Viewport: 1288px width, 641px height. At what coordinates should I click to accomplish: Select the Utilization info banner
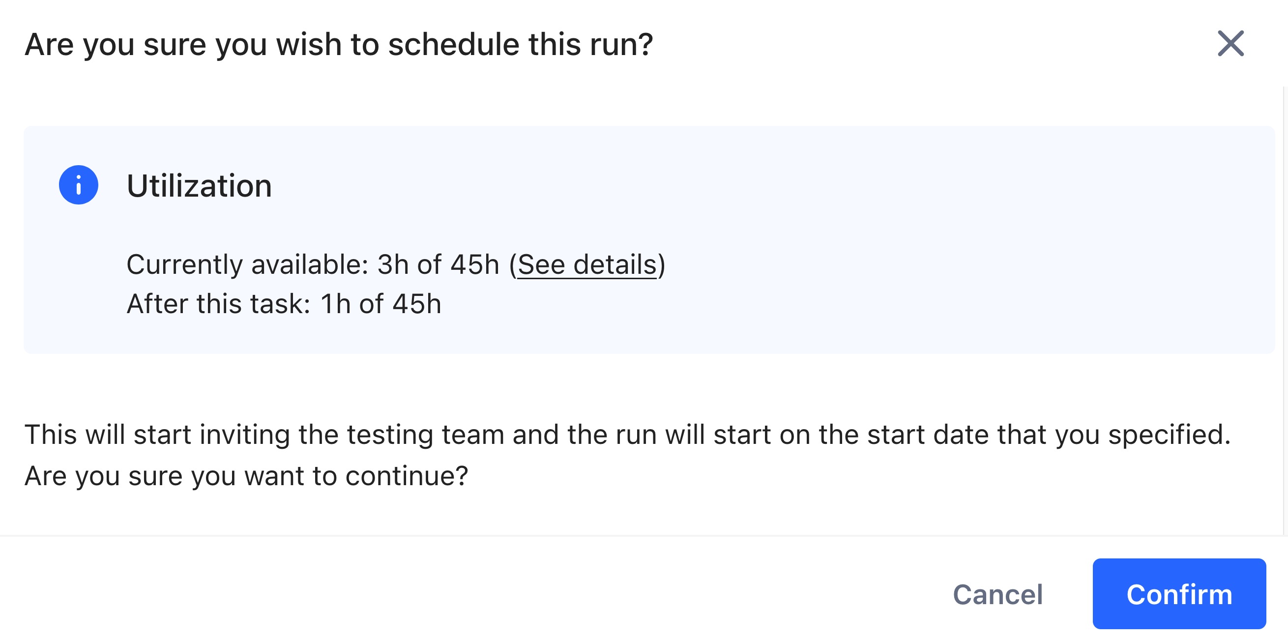click(x=644, y=240)
